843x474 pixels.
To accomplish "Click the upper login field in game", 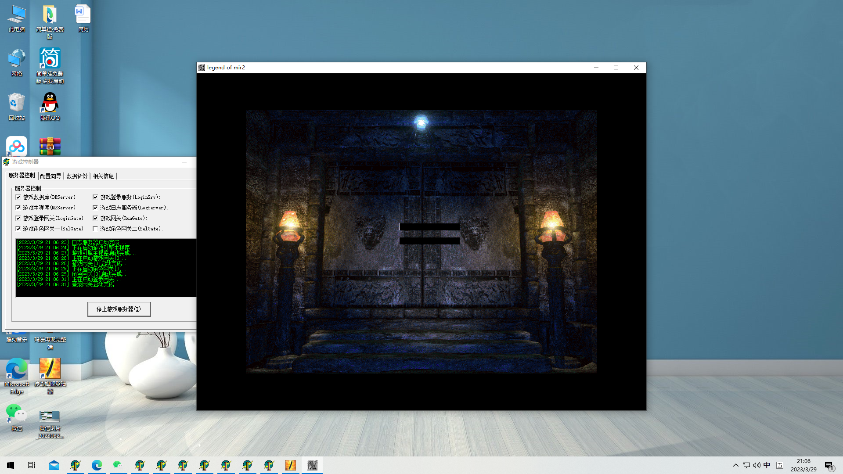I will (429, 227).
